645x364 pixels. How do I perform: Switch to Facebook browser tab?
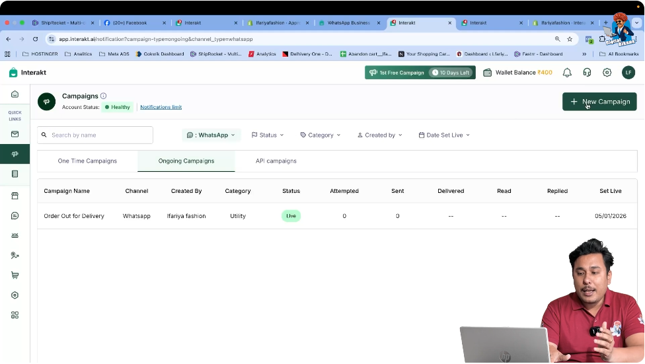tap(130, 23)
